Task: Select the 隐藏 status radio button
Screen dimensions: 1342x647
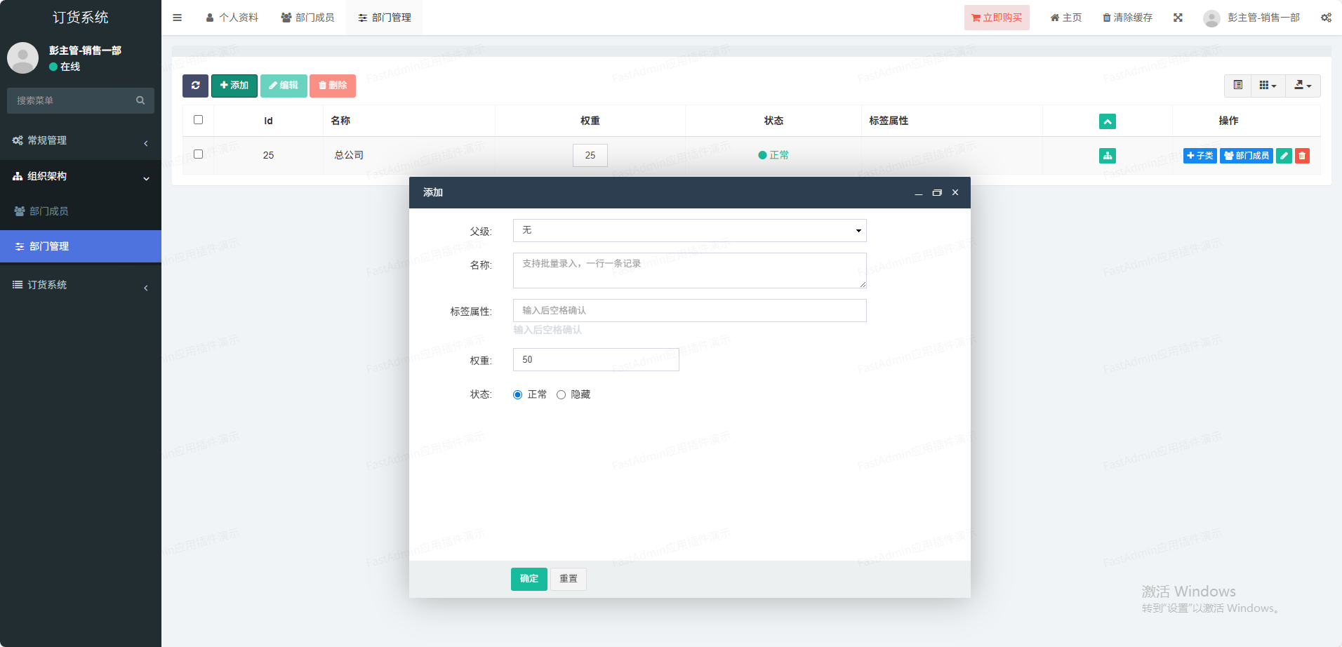Action: (x=561, y=395)
